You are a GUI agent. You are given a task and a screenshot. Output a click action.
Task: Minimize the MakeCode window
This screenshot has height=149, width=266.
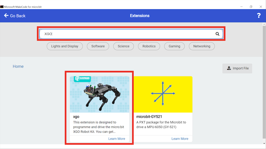[x=242, y=7]
